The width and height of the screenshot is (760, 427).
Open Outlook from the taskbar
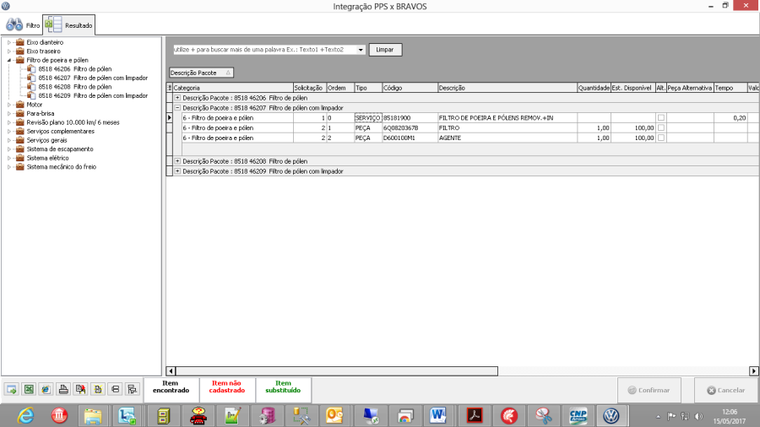(334, 416)
